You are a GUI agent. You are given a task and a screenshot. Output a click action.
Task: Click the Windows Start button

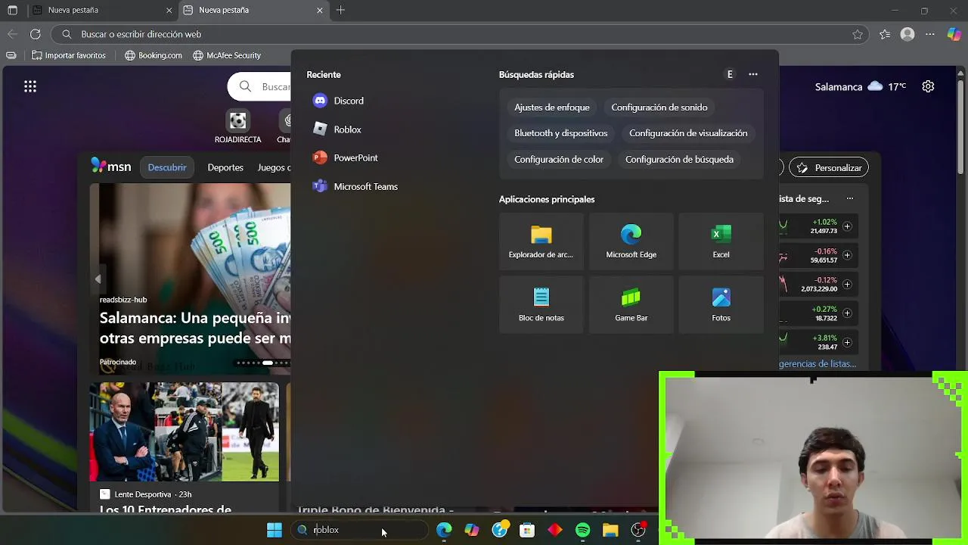click(275, 530)
